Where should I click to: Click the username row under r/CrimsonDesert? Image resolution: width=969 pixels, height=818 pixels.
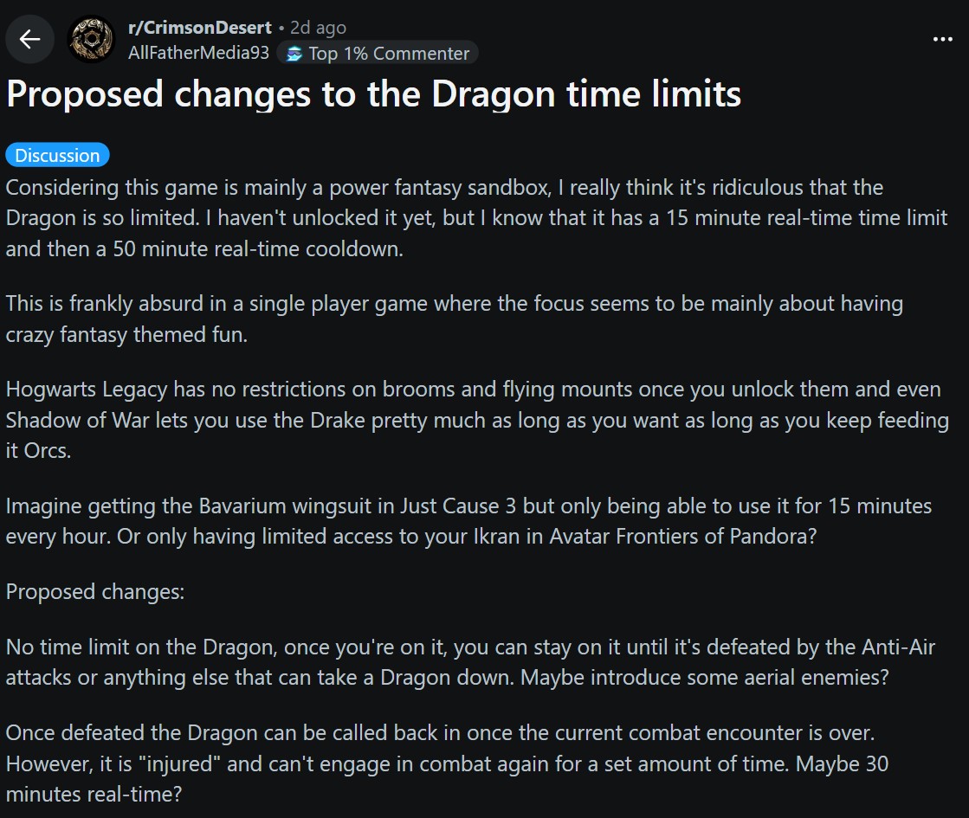198,52
